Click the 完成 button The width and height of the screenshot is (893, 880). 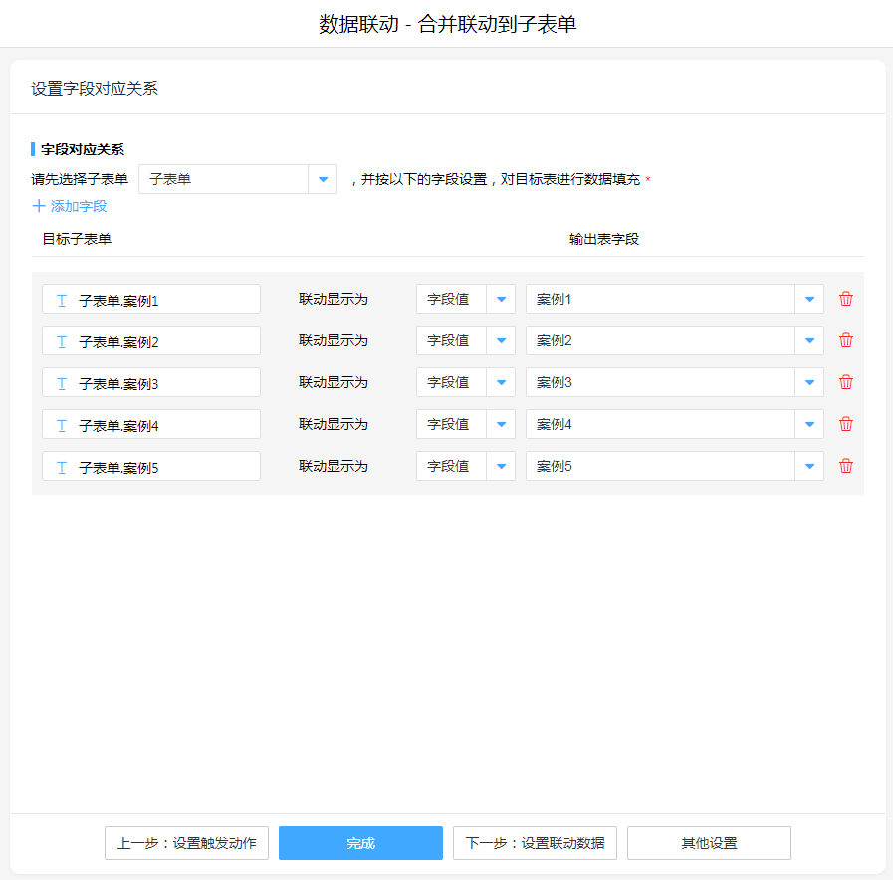point(360,843)
